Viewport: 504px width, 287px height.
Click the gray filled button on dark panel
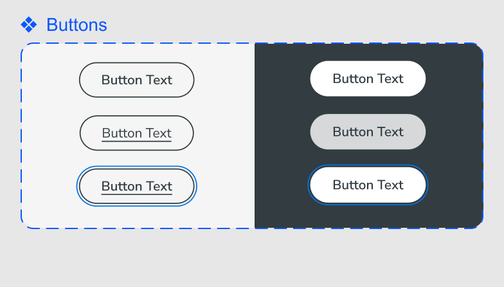pyautogui.click(x=368, y=131)
